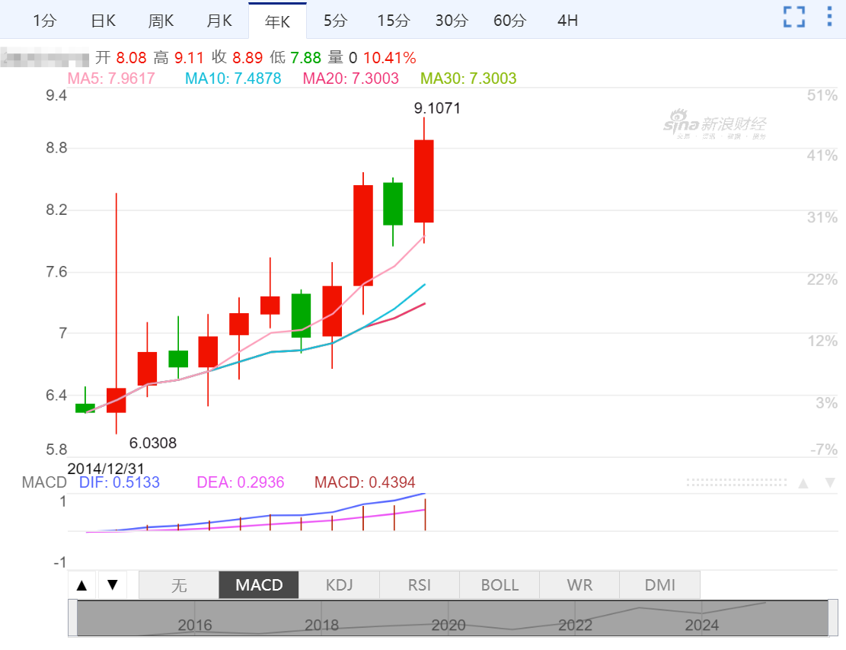Open the vertical three-dot options menu
846x650 pixels.
pyautogui.click(x=830, y=17)
